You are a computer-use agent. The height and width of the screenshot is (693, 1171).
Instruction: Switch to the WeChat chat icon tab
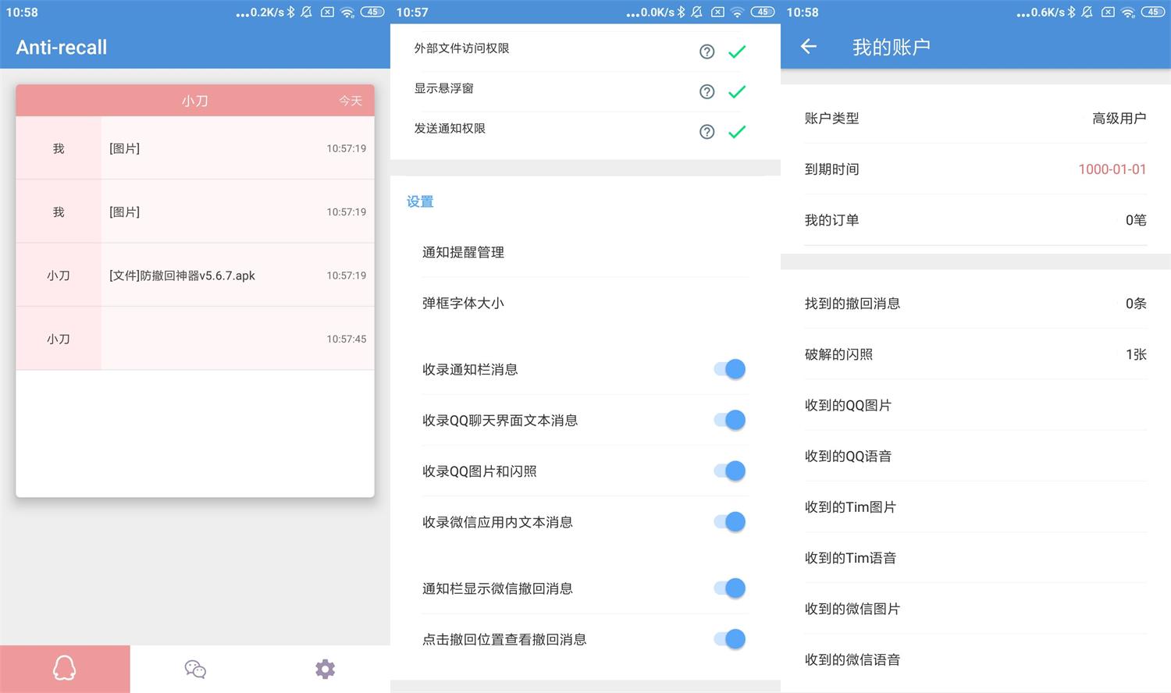point(194,669)
